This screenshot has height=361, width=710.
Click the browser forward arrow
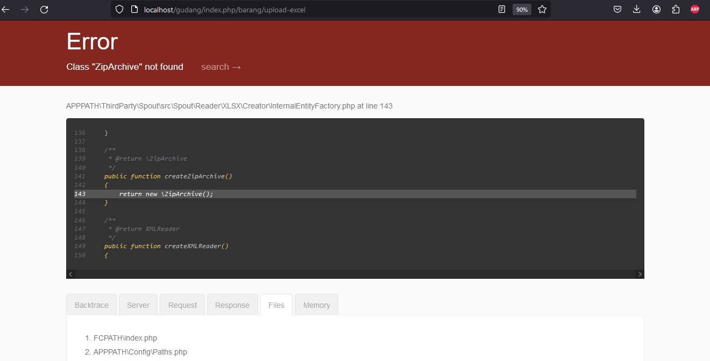(x=25, y=9)
